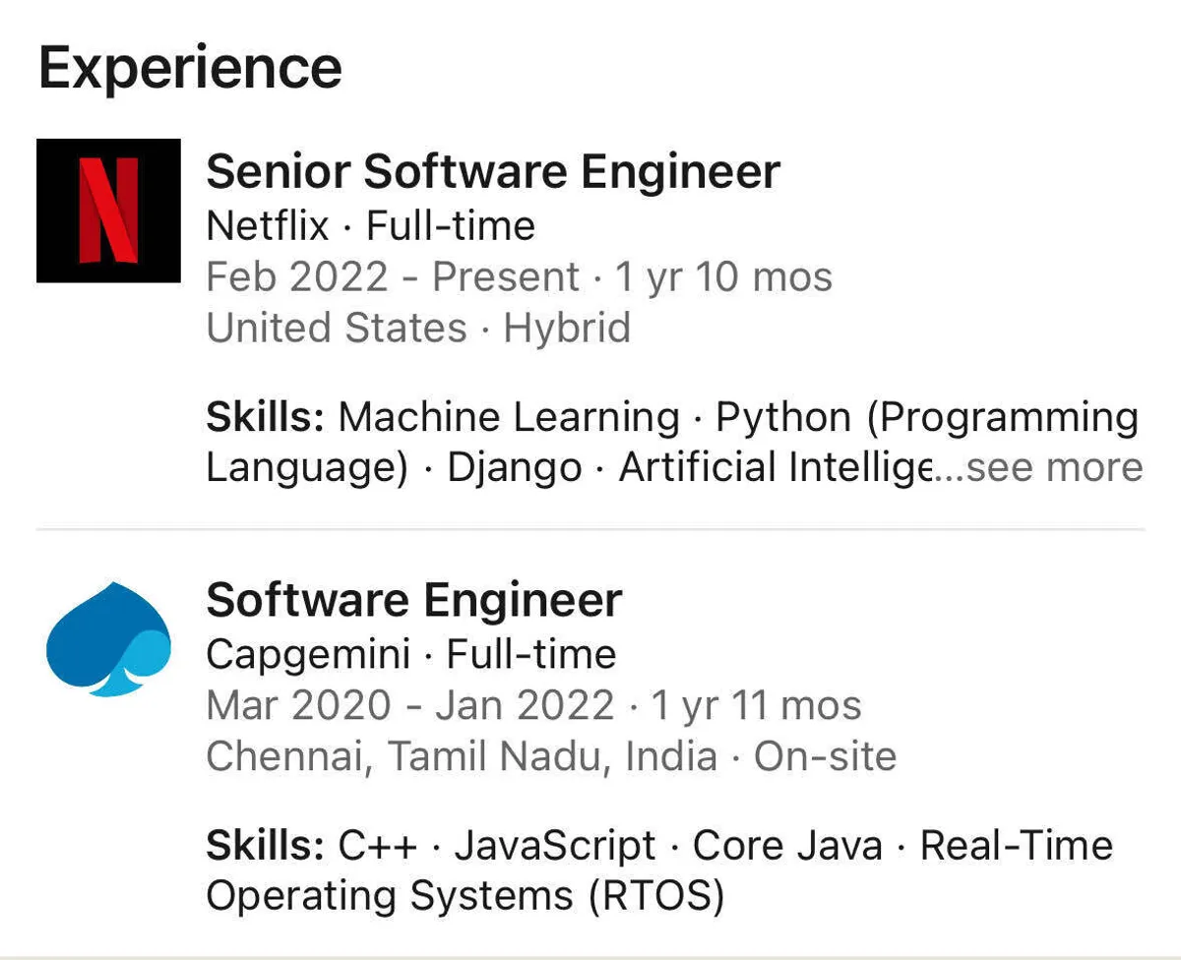Click the 'United States · Hybrid' location
The image size is (1181, 960).
[417, 328]
